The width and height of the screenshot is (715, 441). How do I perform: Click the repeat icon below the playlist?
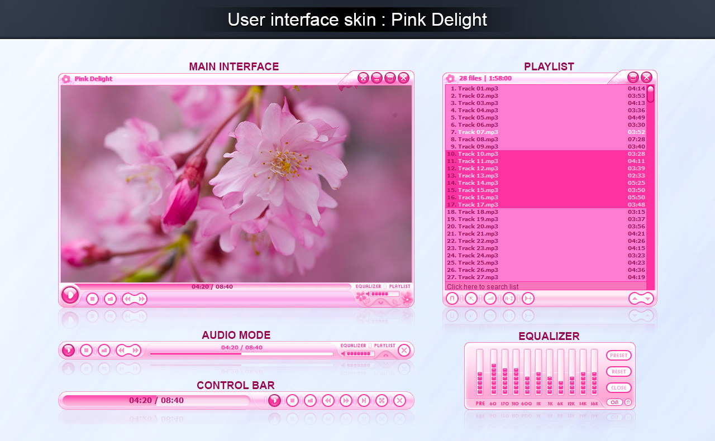click(x=453, y=298)
